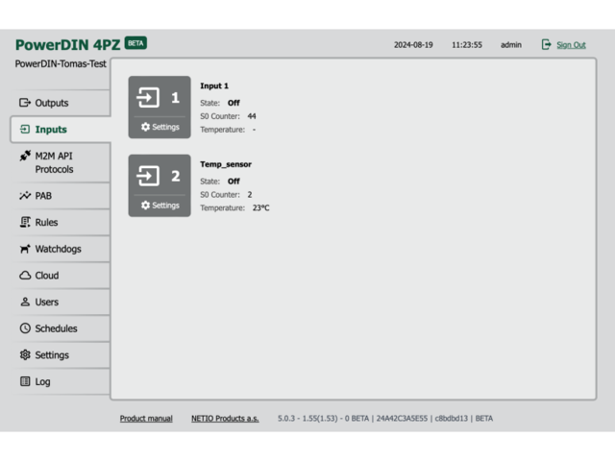Viewport: 615px width, 461px height.
Task: Open Settings for Temp_sensor input
Action: tap(160, 205)
